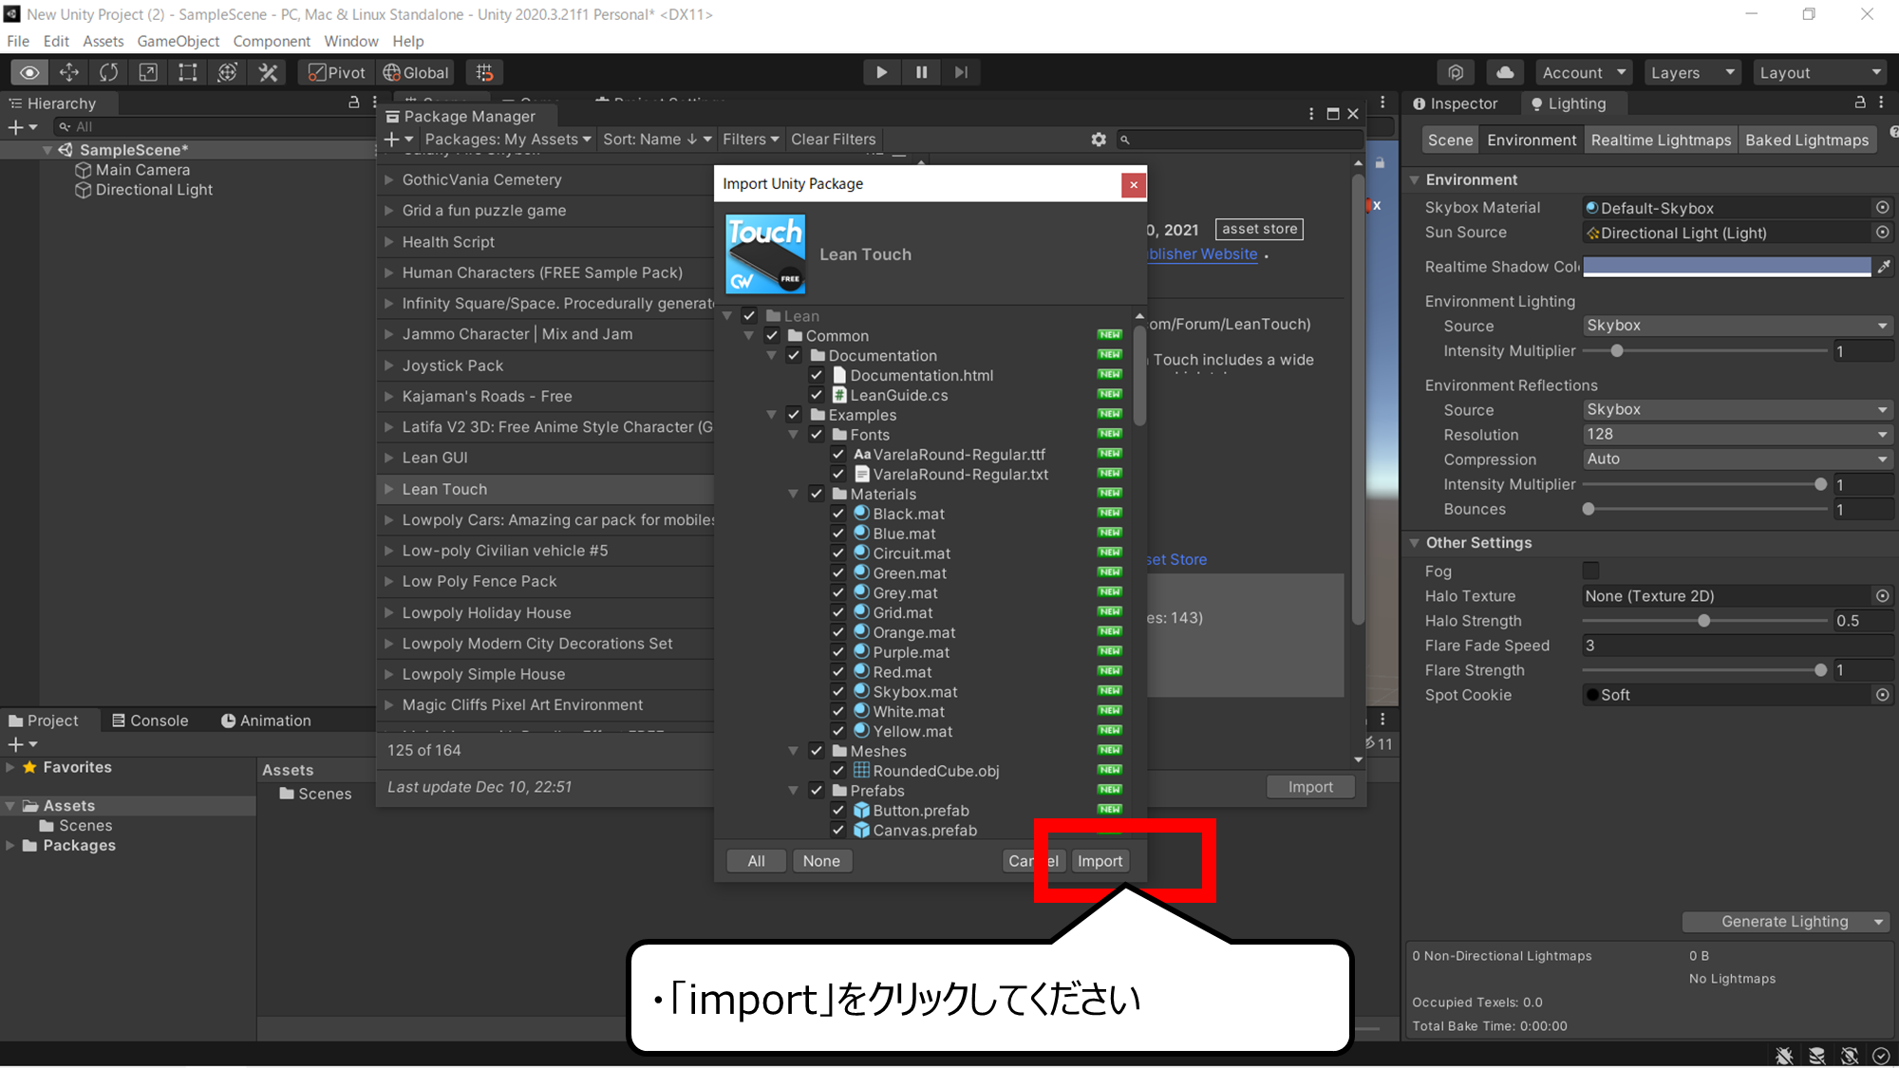Viewport: 1899px width, 1068px height.
Task: Open Package Manager settings gear
Action: [1099, 140]
